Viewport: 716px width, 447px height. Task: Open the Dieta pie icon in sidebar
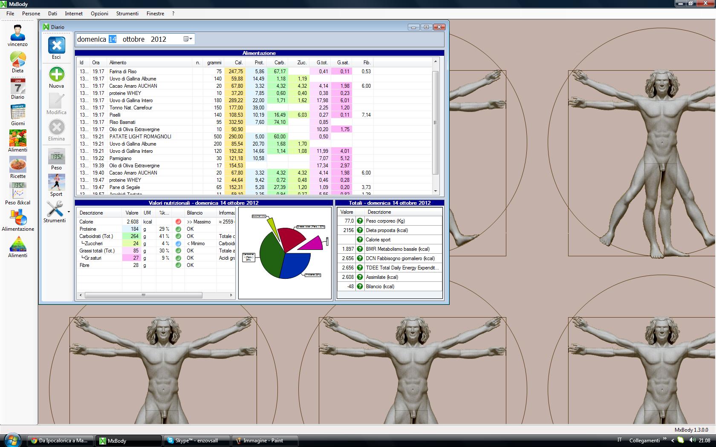17,59
